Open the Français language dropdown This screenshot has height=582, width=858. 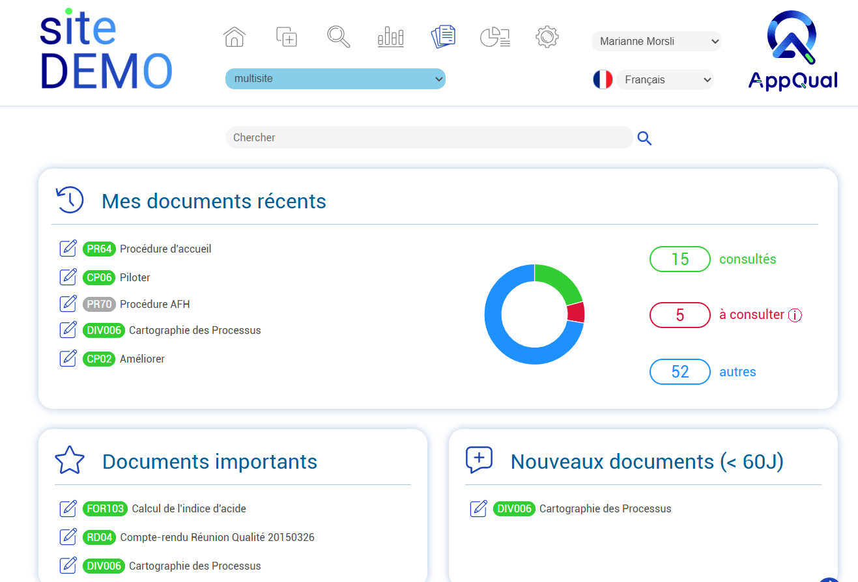coord(665,80)
